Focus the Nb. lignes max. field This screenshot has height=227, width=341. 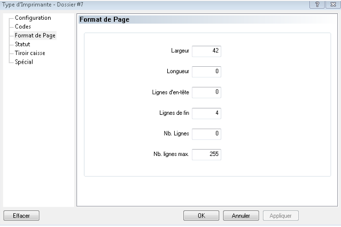(x=206, y=154)
